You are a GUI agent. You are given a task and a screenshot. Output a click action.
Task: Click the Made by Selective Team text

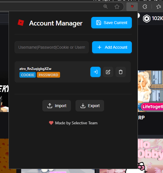coord(76,123)
